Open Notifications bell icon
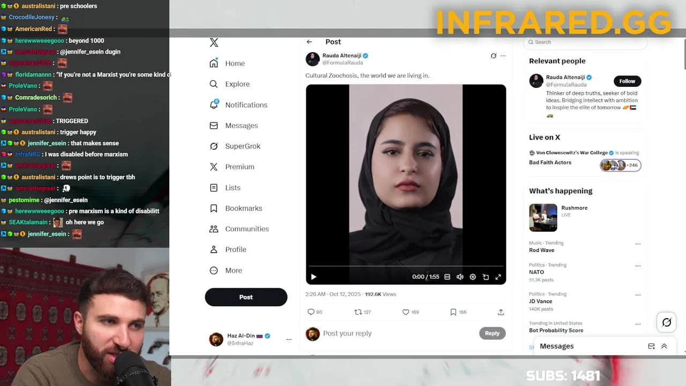The height and width of the screenshot is (386, 686). pos(214,105)
